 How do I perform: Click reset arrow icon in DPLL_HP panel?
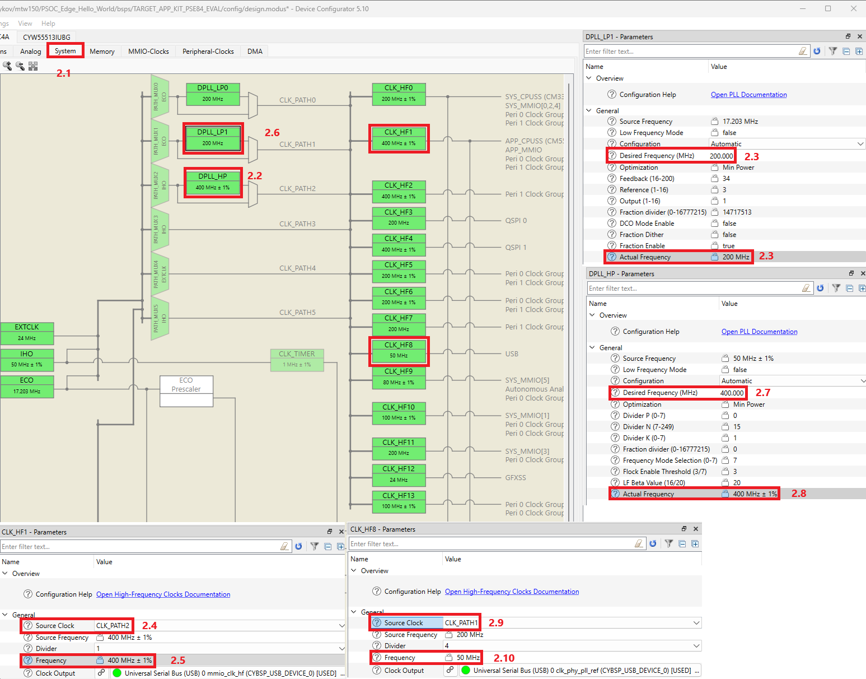click(x=820, y=289)
